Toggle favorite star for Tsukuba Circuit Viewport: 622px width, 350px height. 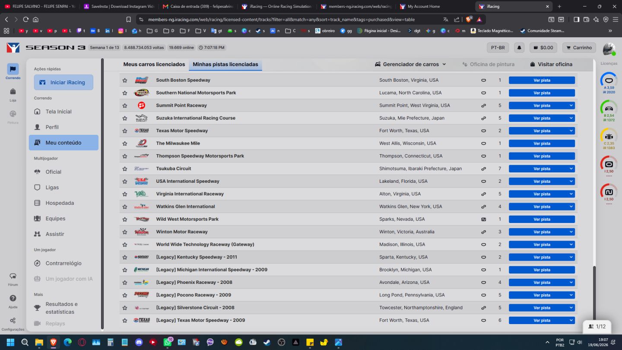tap(125, 169)
